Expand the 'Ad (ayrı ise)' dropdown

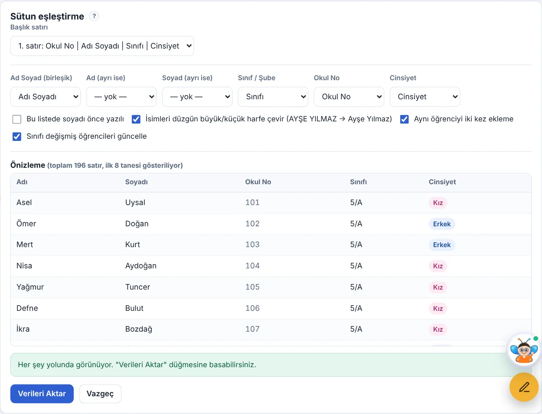tap(121, 97)
